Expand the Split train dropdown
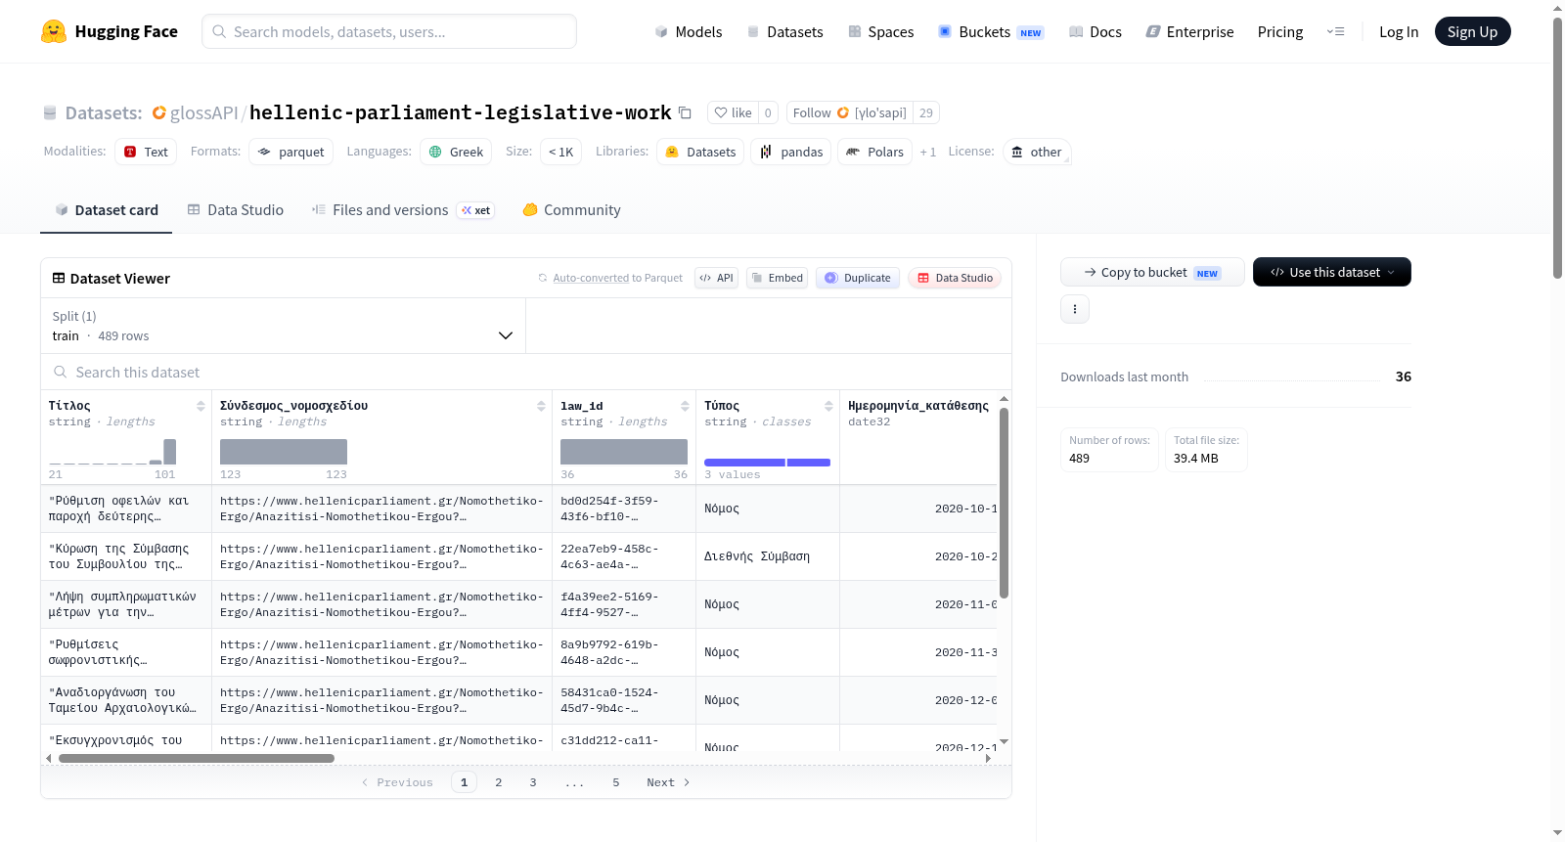This screenshot has height=842, width=1565. click(283, 326)
